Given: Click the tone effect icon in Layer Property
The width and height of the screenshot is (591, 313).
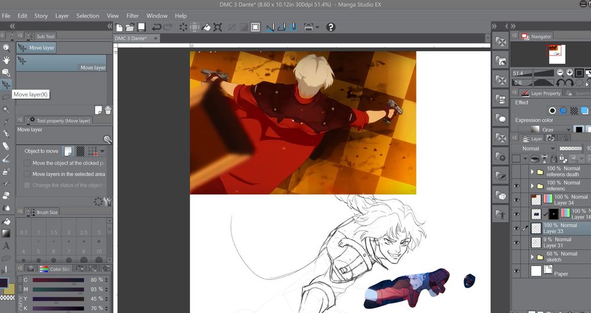Looking at the screenshot, I should point(574,110).
